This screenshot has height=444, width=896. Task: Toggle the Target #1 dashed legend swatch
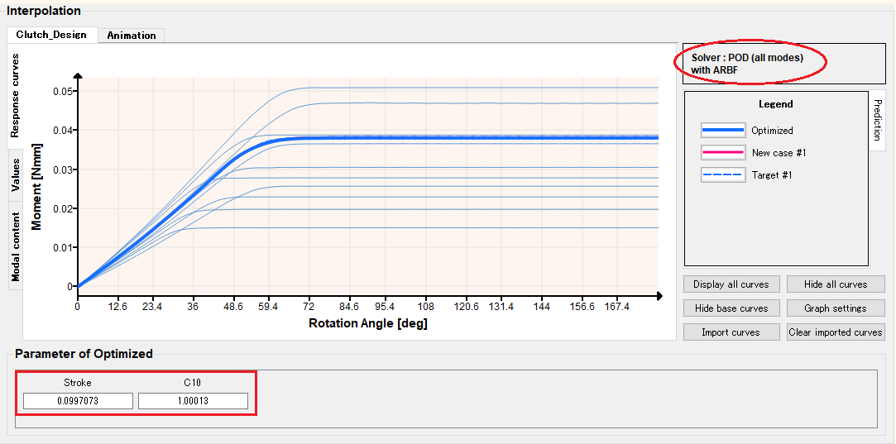722,175
